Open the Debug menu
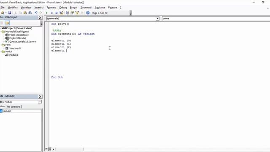Screen dimensions: 270x152 click(63, 8)
